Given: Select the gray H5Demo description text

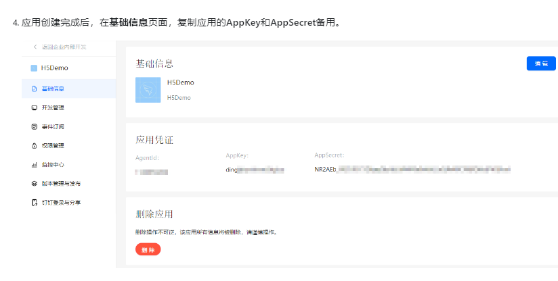Looking at the screenshot, I should 179,97.
